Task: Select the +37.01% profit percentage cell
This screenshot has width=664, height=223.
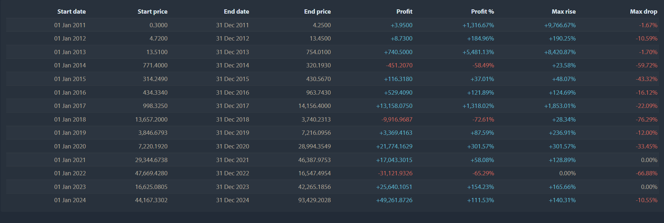Action: 482,79
